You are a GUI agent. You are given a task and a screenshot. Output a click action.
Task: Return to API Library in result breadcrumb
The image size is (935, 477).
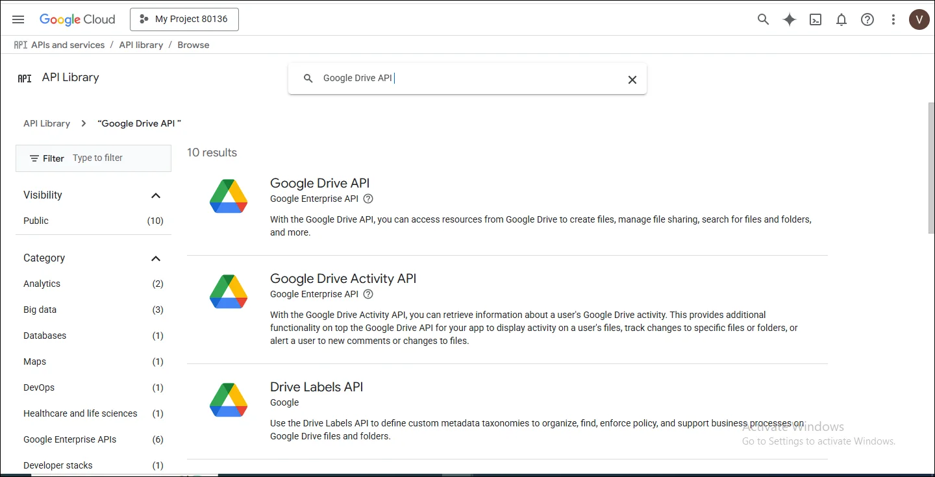click(47, 123)
